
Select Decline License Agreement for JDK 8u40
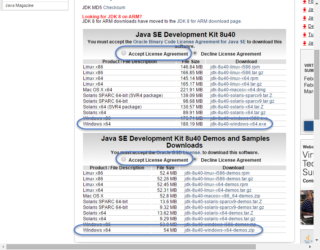pyautogui.click(x=195, y=53)
